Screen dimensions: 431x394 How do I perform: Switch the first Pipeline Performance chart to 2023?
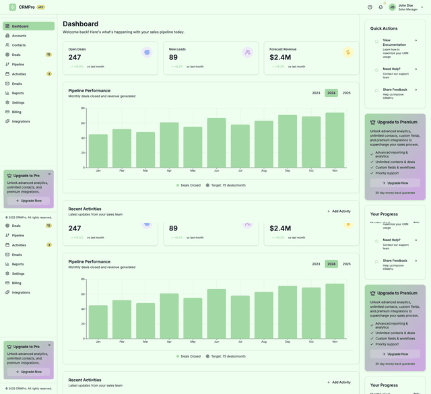(x=316, y=93)
